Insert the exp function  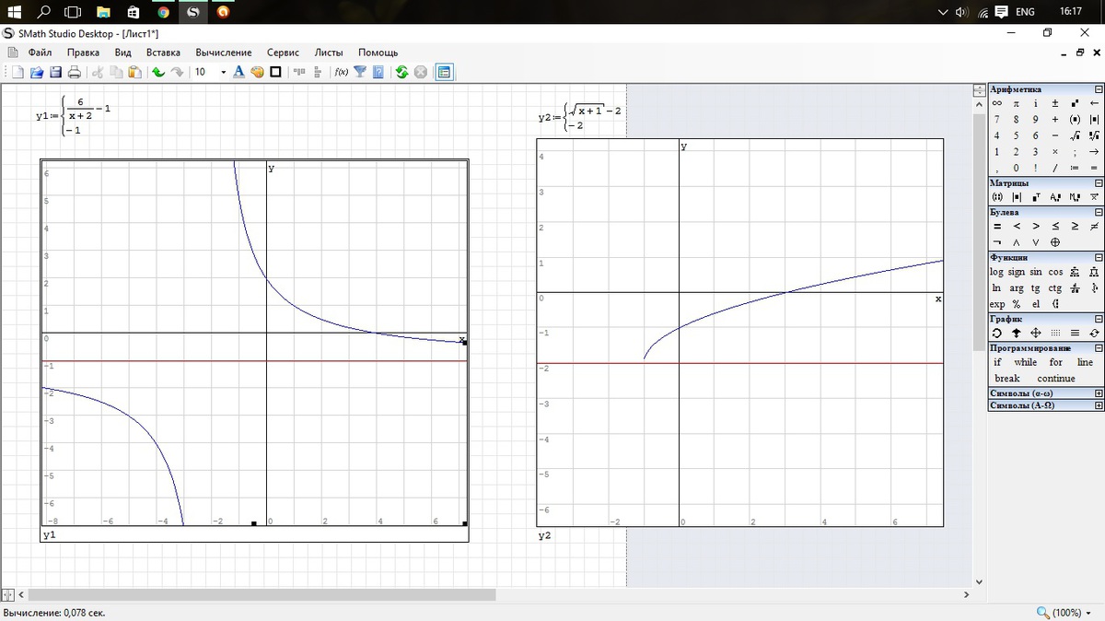(997, 304)
